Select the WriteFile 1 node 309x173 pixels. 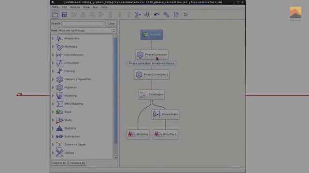pos(166,135)
